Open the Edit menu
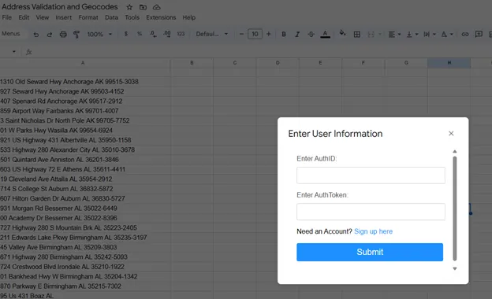This screenshot has height=299, width=492. (24, 17)
